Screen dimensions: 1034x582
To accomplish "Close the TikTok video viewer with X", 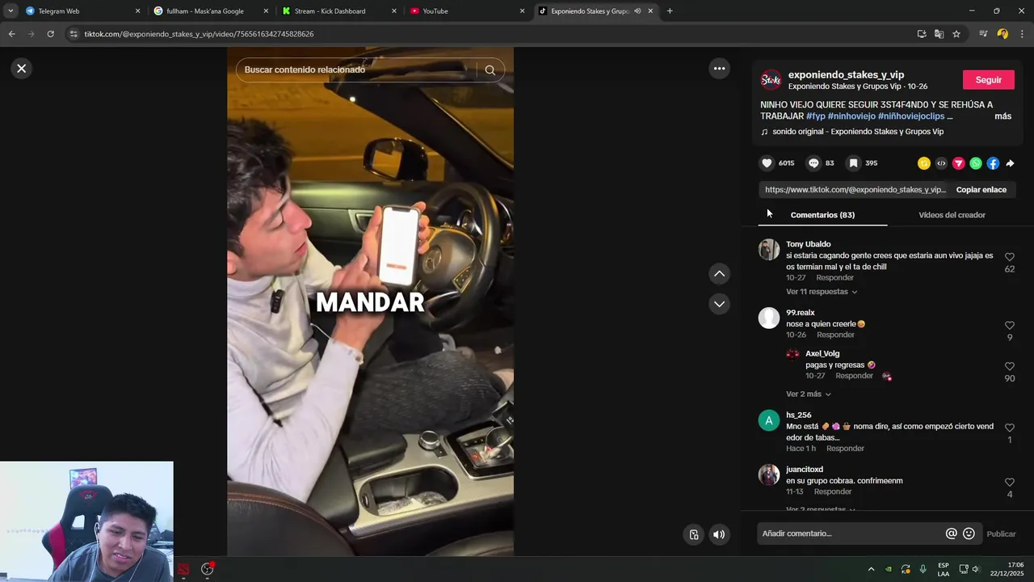I will pos(22,69).
